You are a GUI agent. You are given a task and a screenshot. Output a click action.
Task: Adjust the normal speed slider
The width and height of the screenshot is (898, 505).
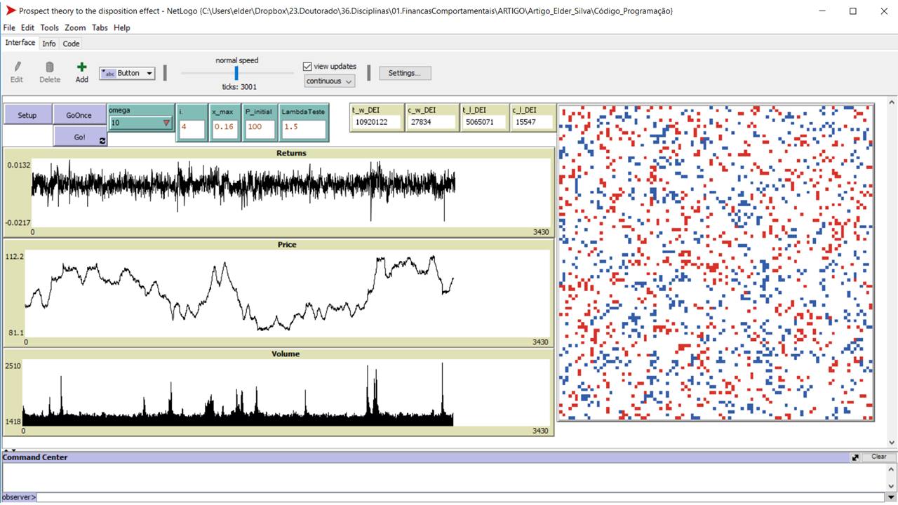(x=236, y=72)
